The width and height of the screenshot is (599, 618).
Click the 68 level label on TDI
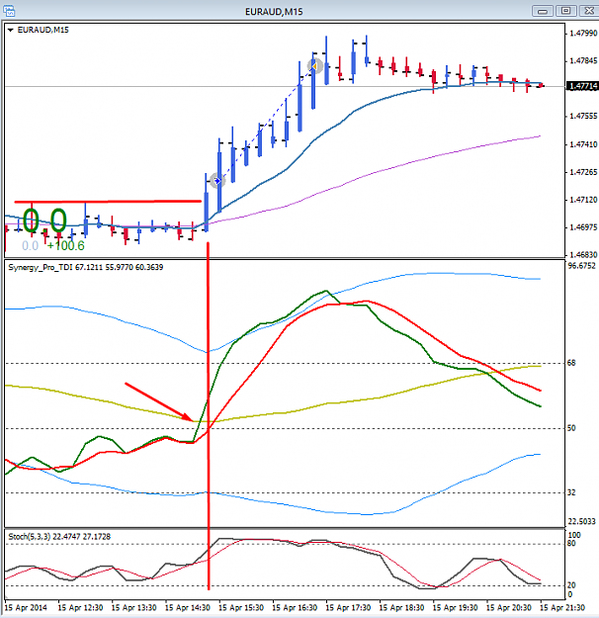571,363
